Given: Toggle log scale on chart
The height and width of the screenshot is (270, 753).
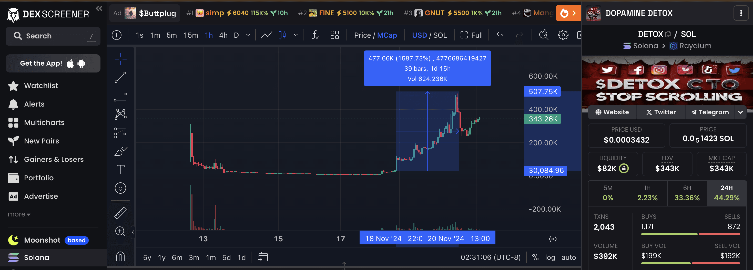Looking at the screenshot, I should pyautogui.click(x=550, y=257).
